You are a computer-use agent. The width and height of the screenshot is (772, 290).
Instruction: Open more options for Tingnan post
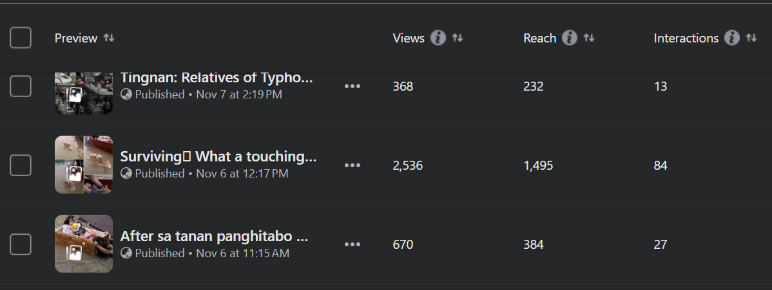pos(352,86)
